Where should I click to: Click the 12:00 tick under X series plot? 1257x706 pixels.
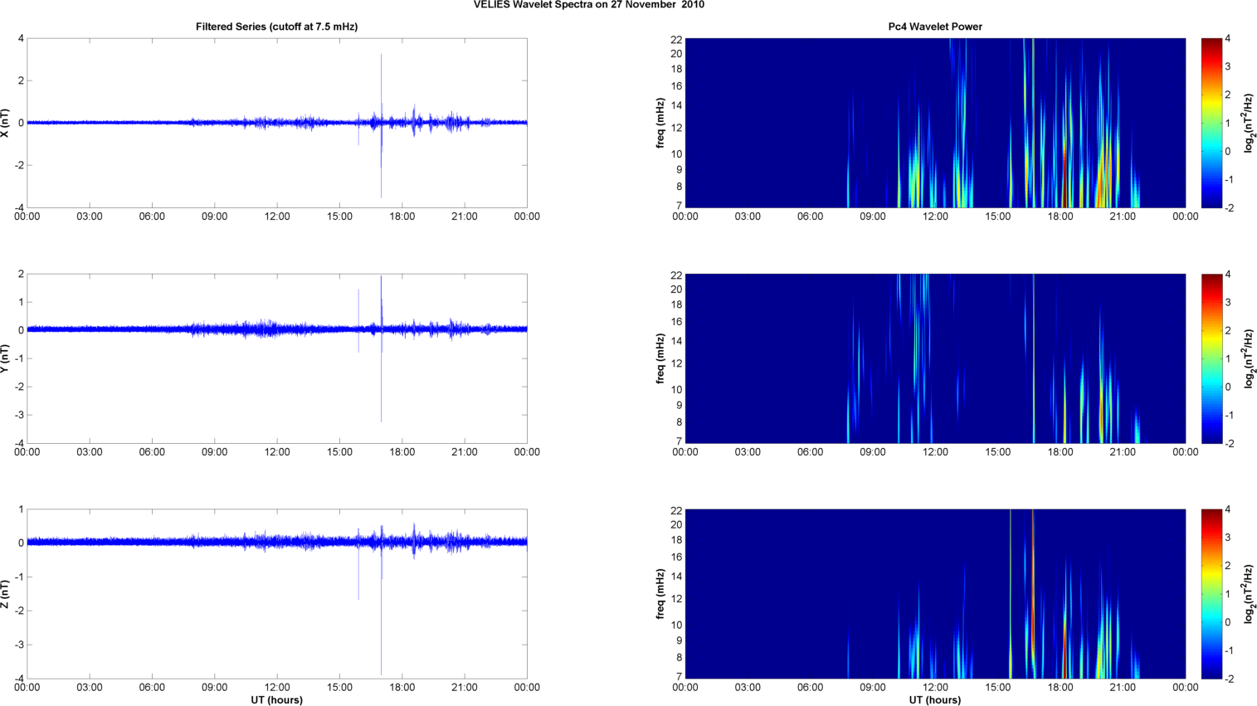tap(277, 217)
